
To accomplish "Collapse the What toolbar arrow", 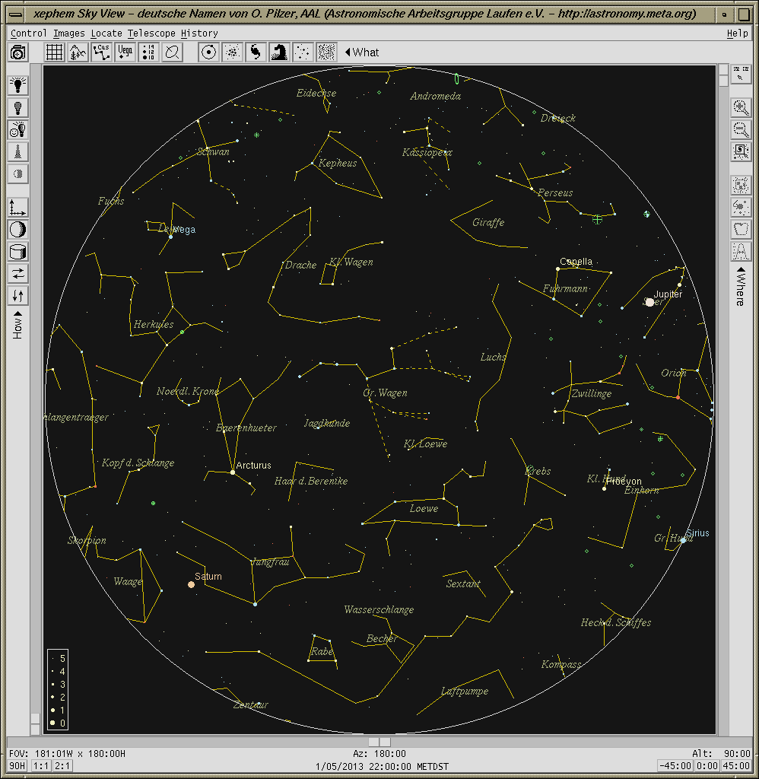I will pyautogui.click(x=348, y=52).
